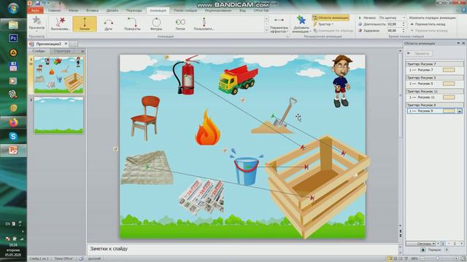This screenshot has height=262, width=467.
Task: Click the timing bar of the Рисунок 5 entry
Action: pyautogui.click(x=449, y=84)
